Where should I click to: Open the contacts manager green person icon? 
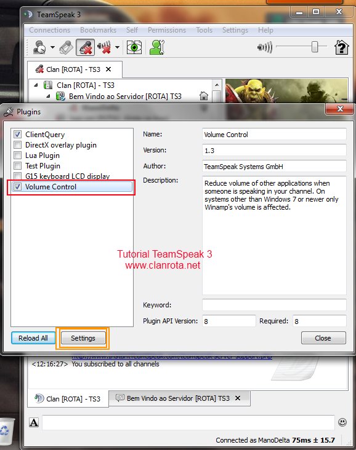[x=157, y=47]
